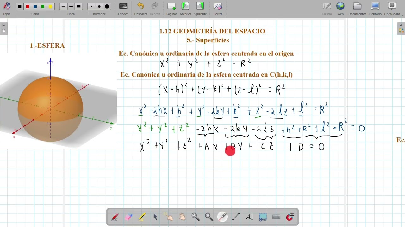Click the subtitle 5.- Superficies

point(208,40)
